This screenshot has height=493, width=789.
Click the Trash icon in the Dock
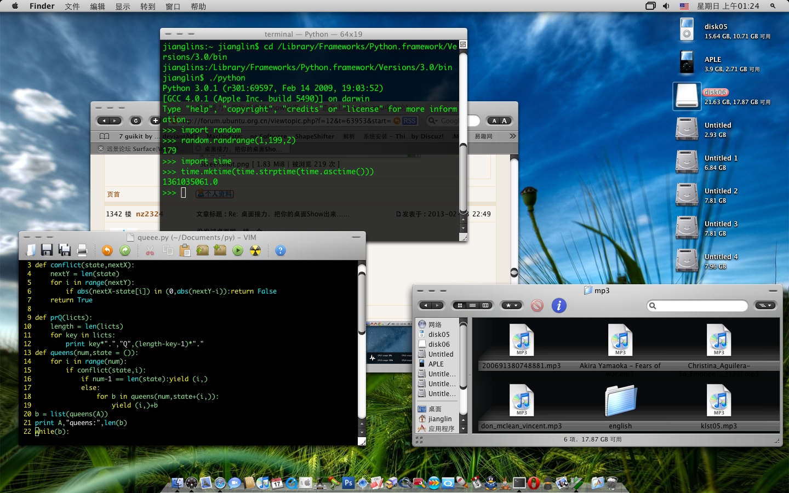[612, 483]
